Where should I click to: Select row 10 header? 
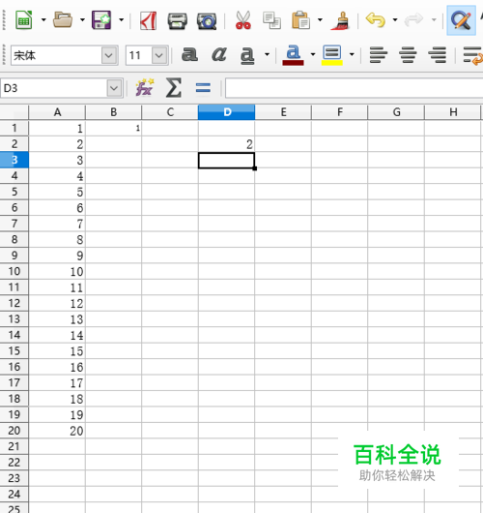tap(14, 271)
